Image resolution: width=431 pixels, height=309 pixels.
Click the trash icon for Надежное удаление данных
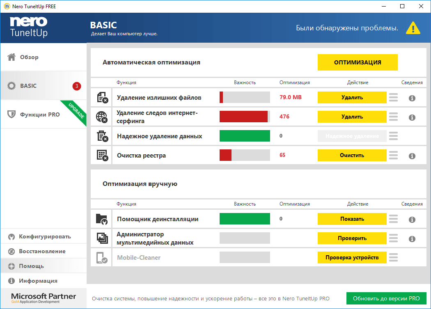point(103,136)
